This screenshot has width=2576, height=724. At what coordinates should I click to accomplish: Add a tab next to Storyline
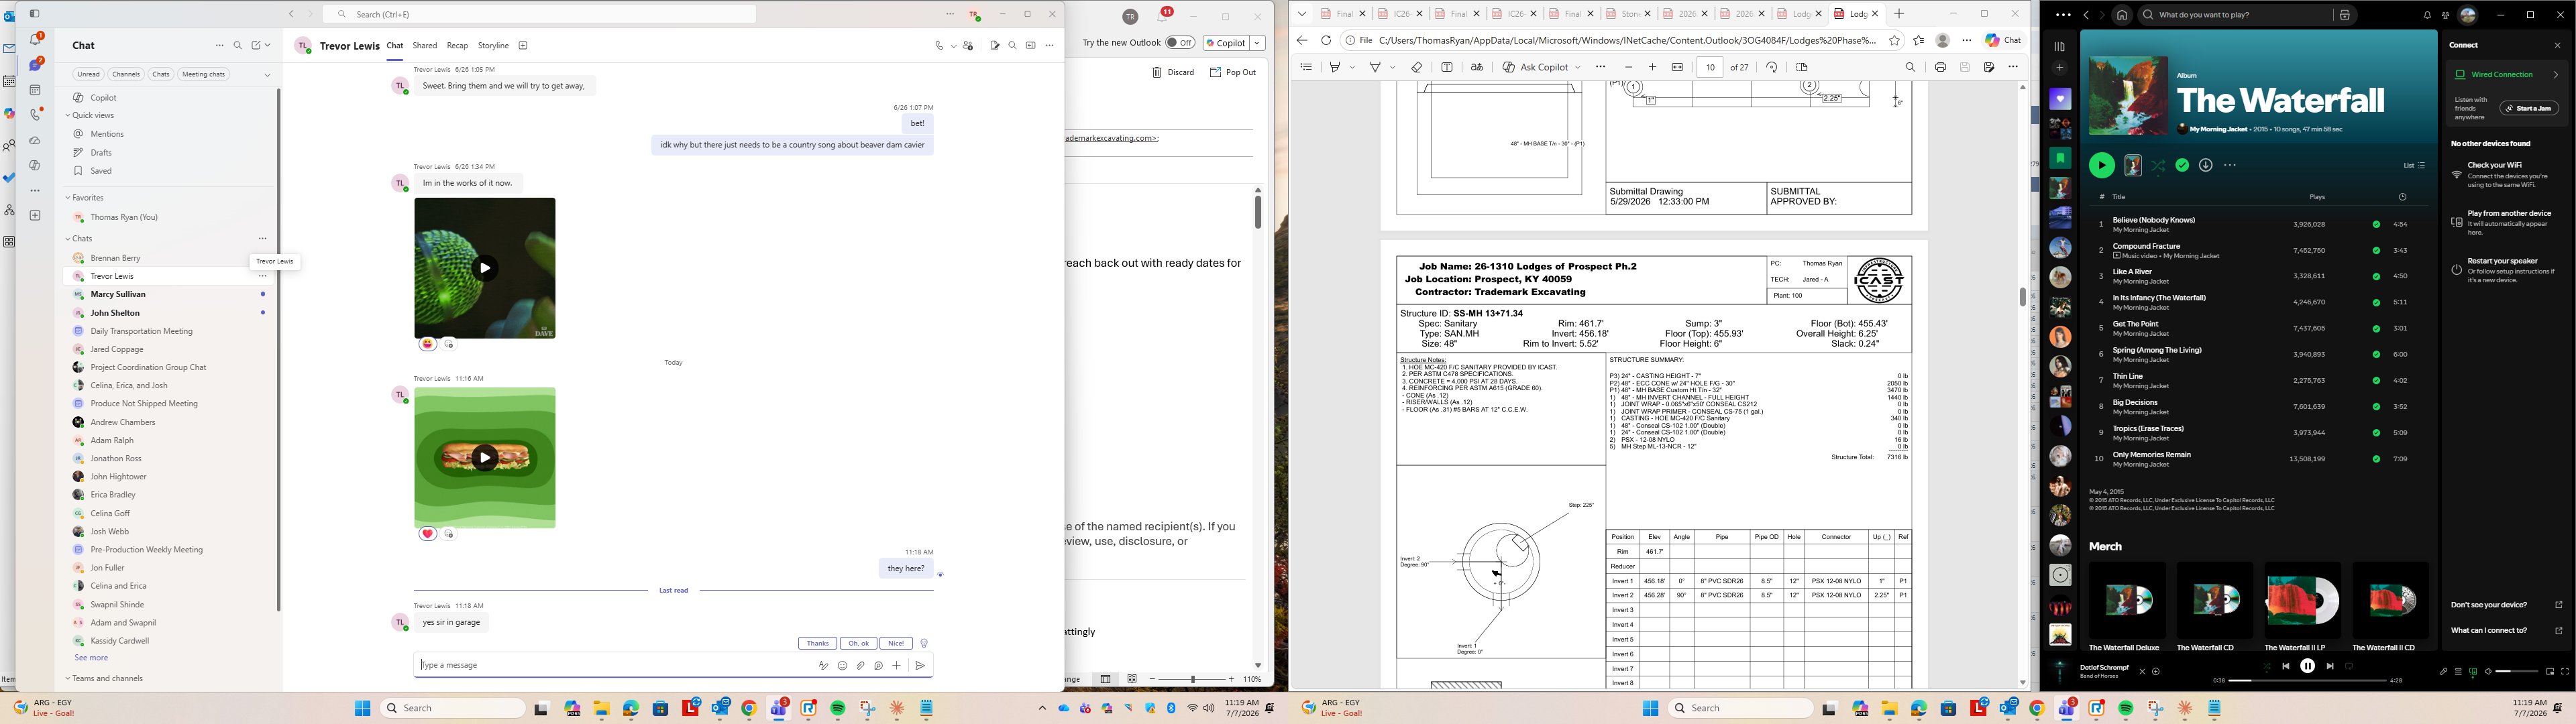click(x=523, y=45)
